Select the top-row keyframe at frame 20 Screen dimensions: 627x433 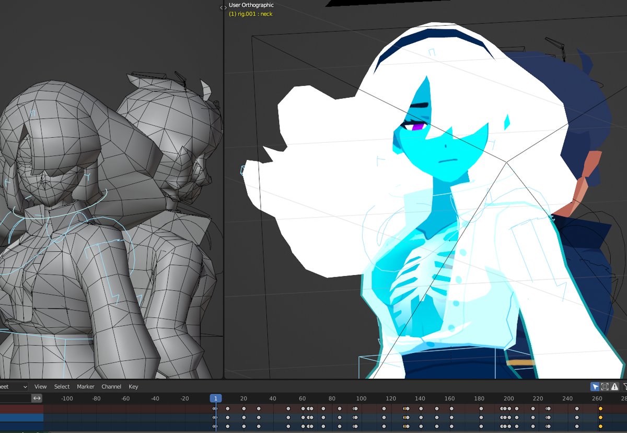tap(243, 408)
